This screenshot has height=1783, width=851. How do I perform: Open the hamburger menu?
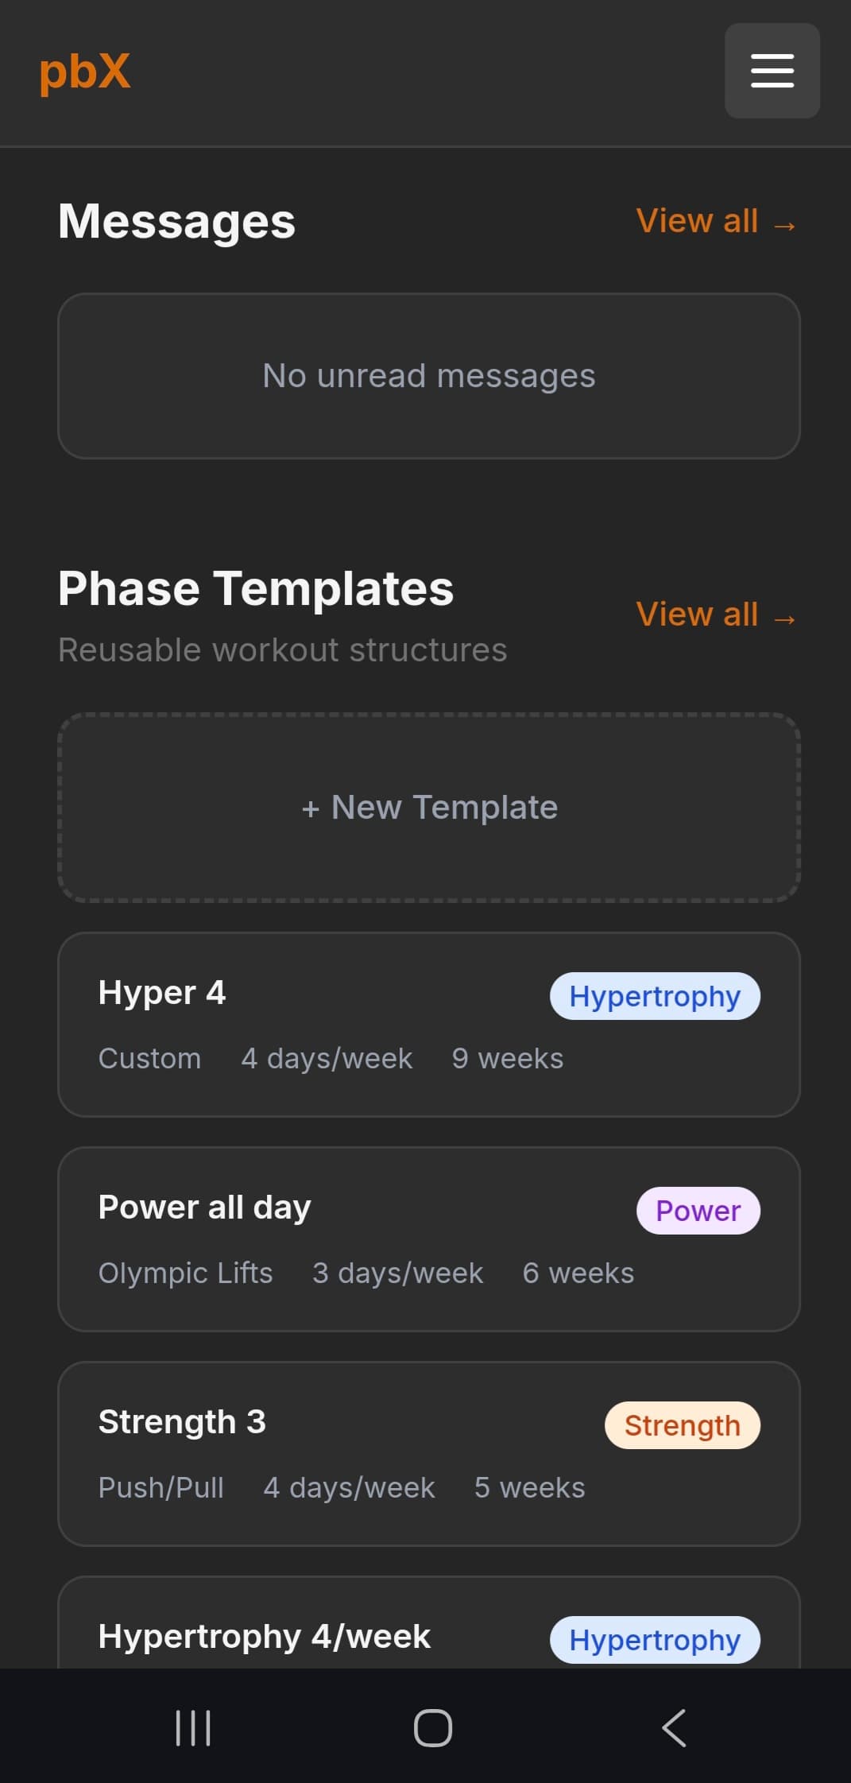pos(772,71)
